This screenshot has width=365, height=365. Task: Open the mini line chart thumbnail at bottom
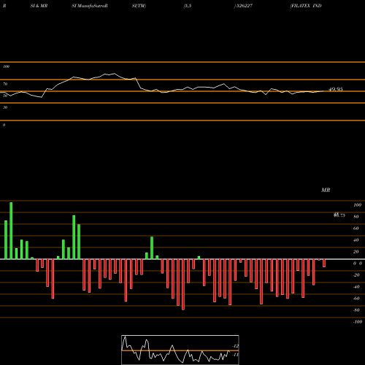[x=180, y=350]
